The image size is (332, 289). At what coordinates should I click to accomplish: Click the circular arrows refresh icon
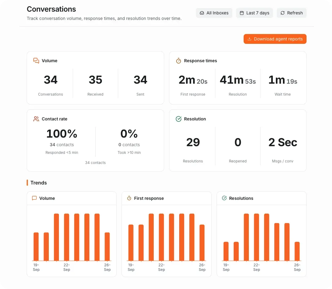click(x=283, y=13)
